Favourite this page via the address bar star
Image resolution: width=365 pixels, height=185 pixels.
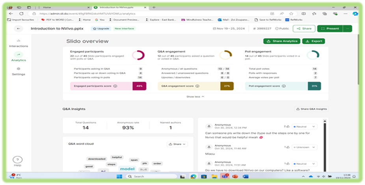pos(291,14)
